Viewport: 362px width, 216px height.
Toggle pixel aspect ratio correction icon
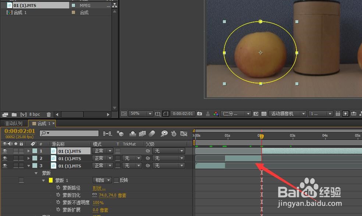click(337, 114)
